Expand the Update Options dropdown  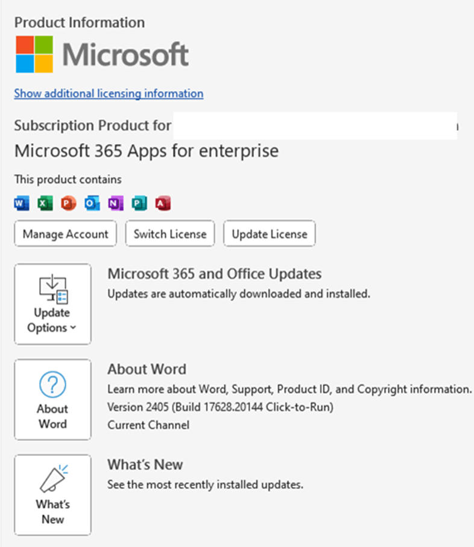[52, 304]
